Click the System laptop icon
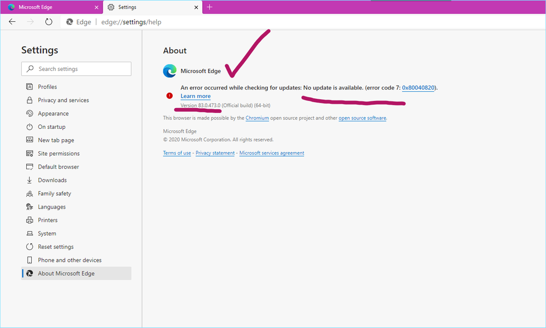 click(30, 234)
